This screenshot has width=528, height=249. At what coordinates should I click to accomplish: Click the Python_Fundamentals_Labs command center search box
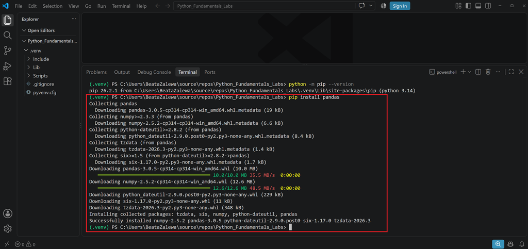[x=265, y=6]
